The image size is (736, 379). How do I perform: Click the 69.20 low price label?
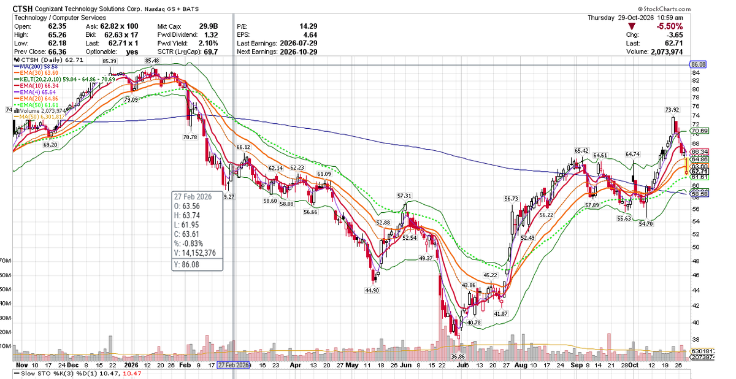tap(50, 145)
